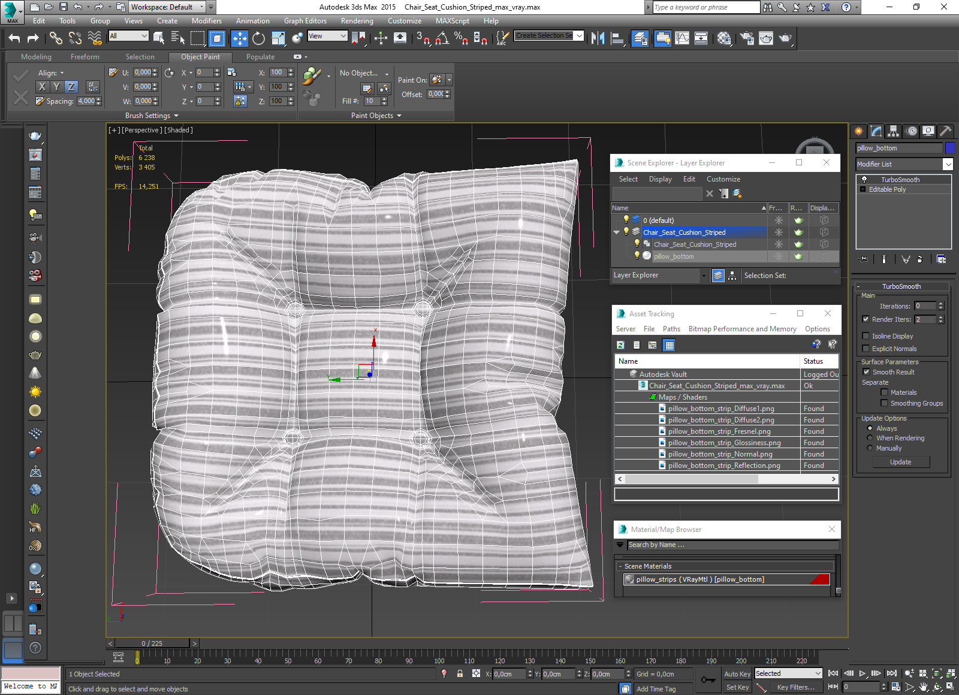Image resolution: width=959 pixels, height=695 pixels.
Task: Open the Modify command panel tab
Action: tap(876, 131)
